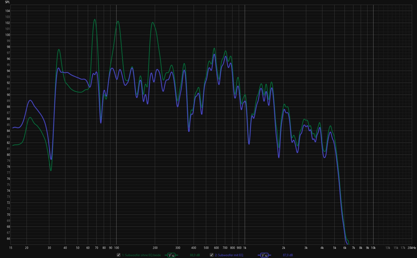Click the '500' frequency axis label

[206, 248]
